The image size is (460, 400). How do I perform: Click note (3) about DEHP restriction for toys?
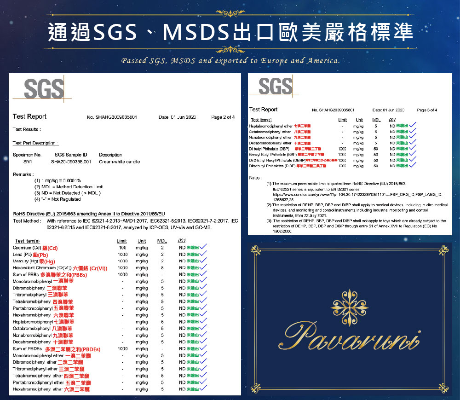tap(356, 226)
